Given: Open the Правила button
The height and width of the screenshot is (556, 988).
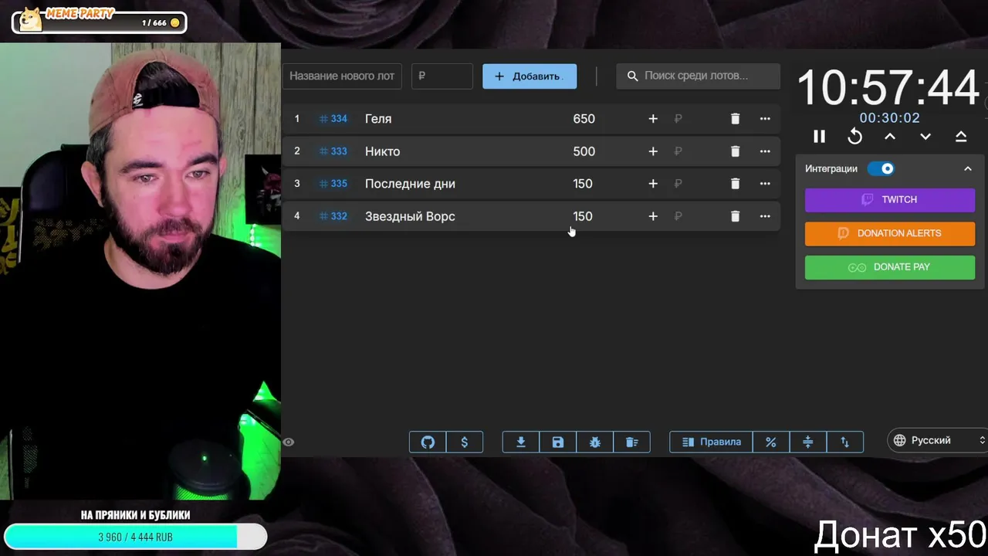Looking at the screenshot, I should point(712,442).
